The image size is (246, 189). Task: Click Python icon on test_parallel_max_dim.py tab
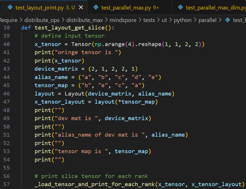[180, 8]
